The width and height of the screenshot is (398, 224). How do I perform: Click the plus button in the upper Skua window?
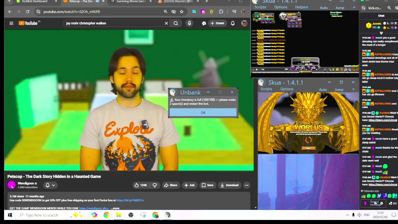tap(354, 7)
